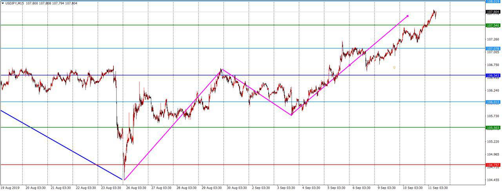Click the magenta midpoint handle on rising trendline
Image resolution: width=502 pixels, height=191 pixels.
click(x=349, y=65)
